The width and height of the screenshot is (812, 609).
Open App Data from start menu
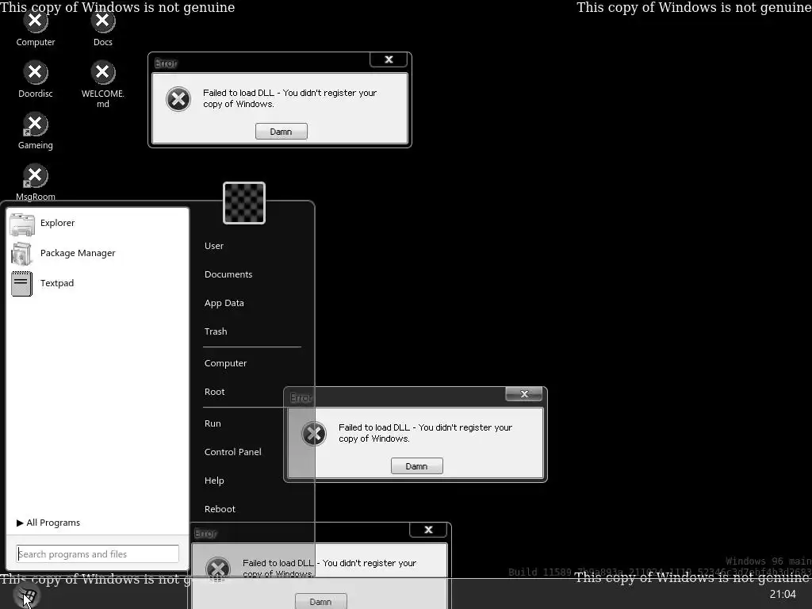click(x=224, y=303)
